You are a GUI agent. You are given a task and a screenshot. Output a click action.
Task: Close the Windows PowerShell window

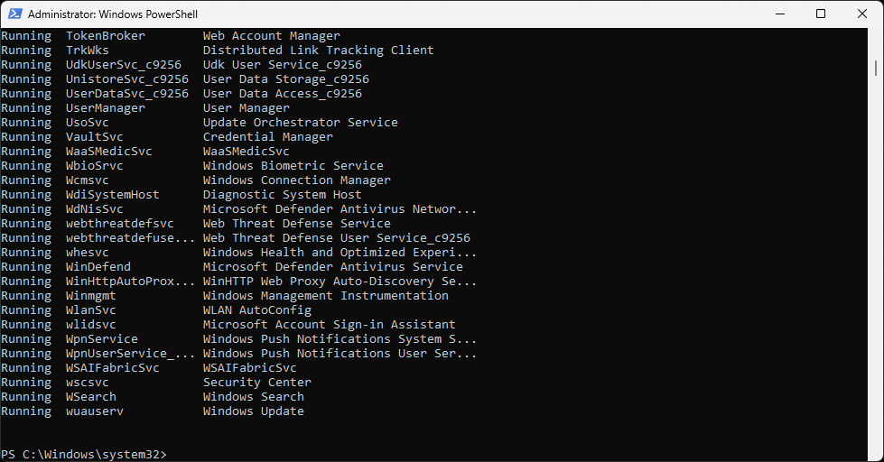point(862,14)
